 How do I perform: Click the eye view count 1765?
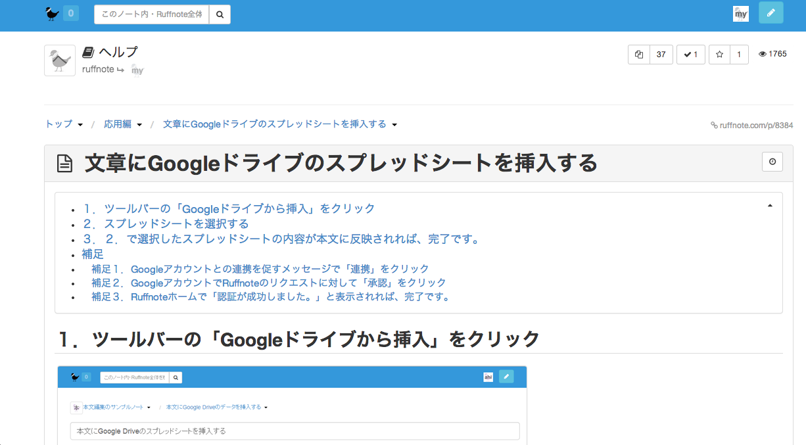(772, 55)
